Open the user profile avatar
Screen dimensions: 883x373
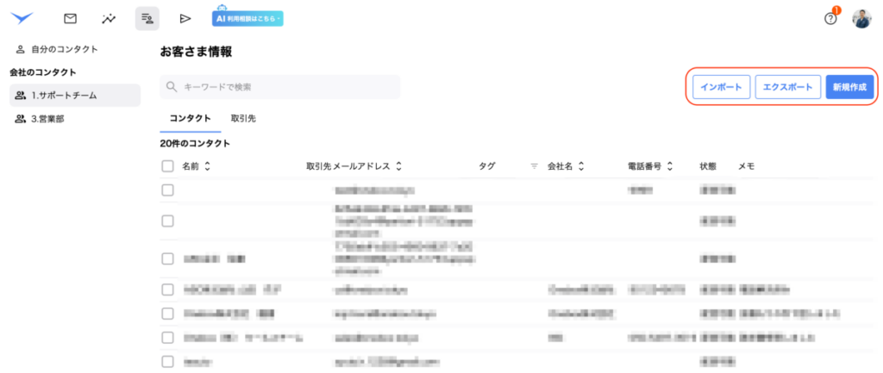[x=861, y=19]
